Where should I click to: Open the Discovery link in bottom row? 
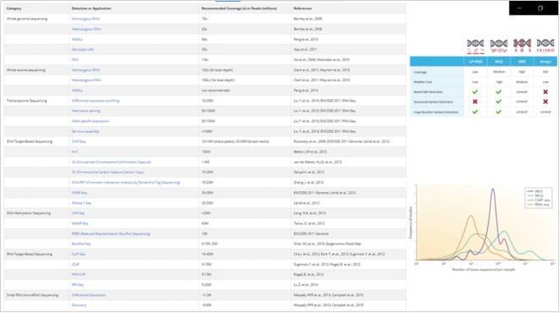[79, 305]
